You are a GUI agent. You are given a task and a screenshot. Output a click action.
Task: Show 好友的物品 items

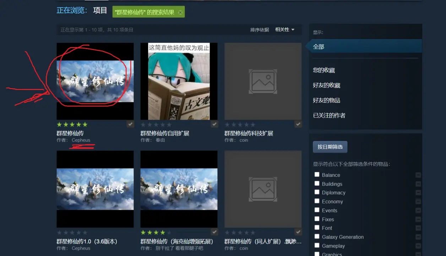327,100
